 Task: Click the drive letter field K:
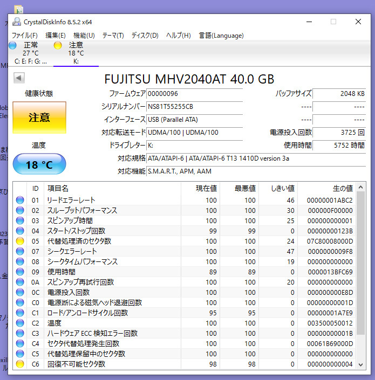pyautogui.click(x=195, y=146)
